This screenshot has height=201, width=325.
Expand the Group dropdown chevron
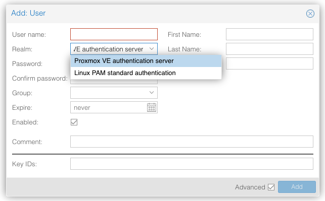click(x=152, y=93)
